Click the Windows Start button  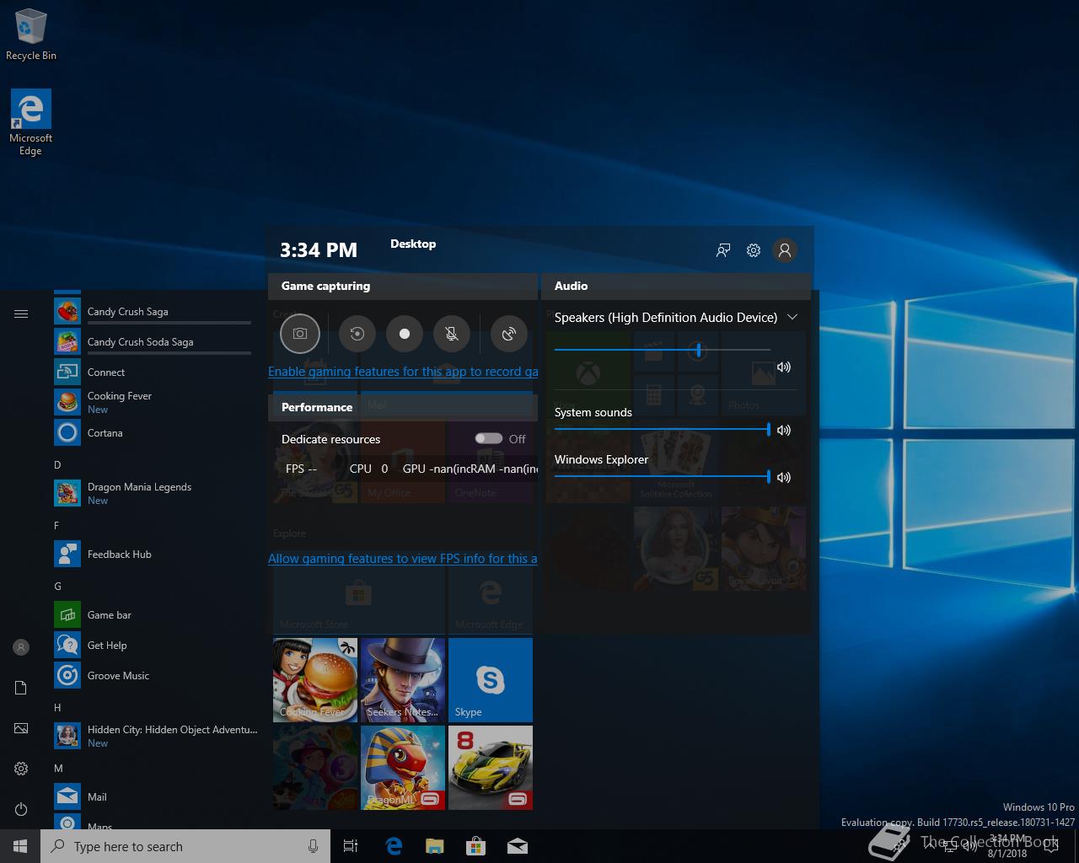(20, 846)
